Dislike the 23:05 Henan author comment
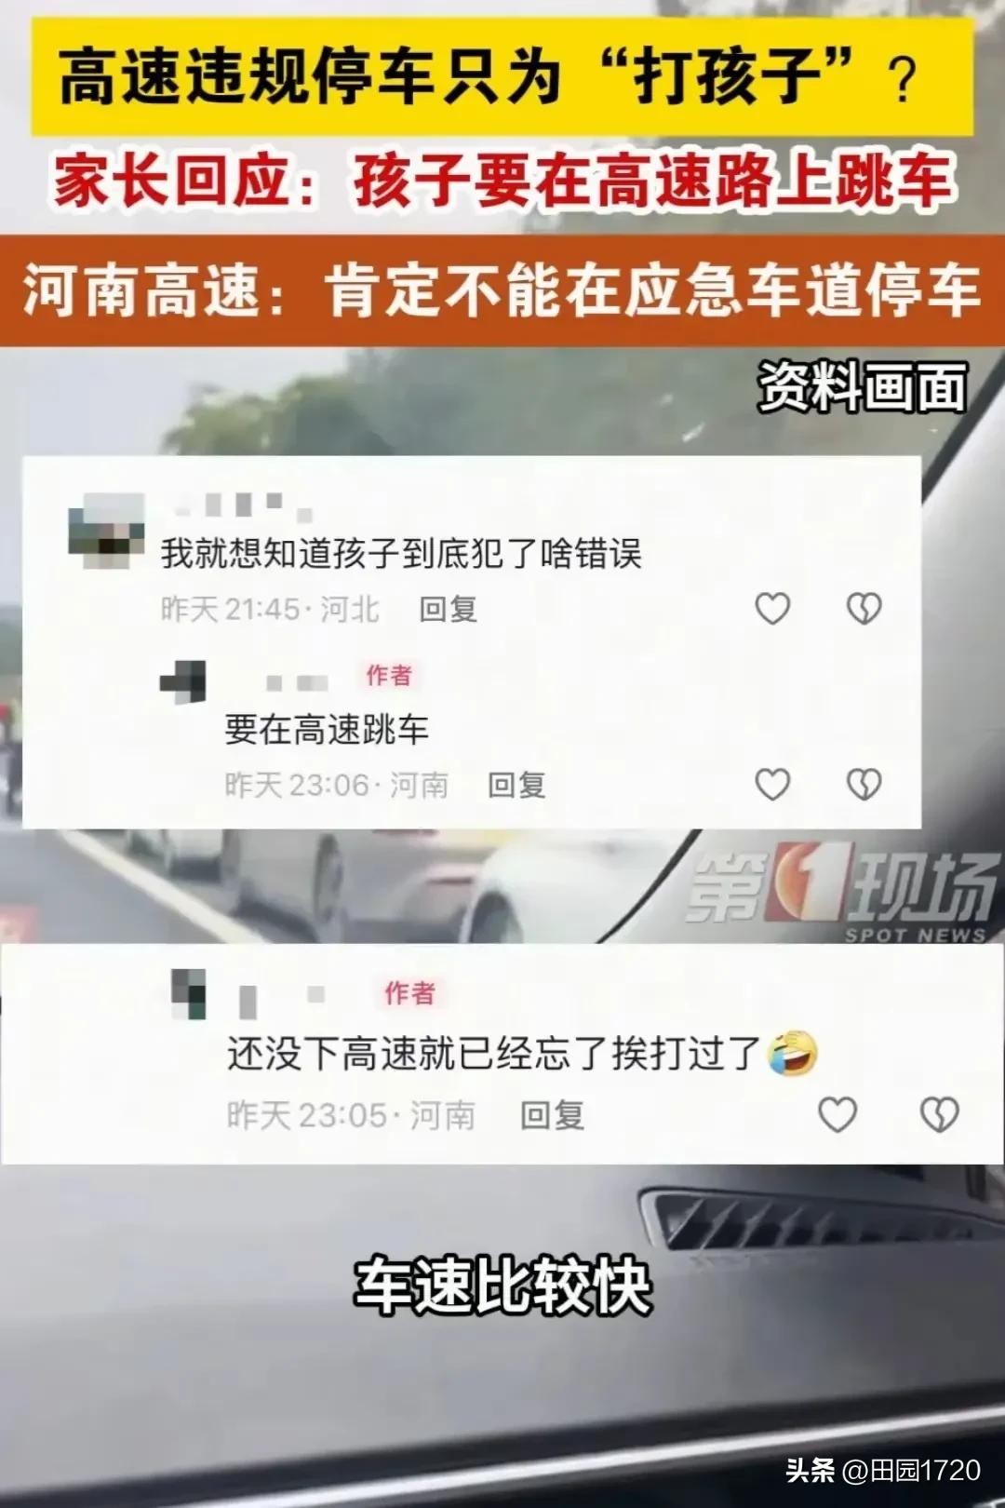The image size is (1005, 1508). point(939,1114)
